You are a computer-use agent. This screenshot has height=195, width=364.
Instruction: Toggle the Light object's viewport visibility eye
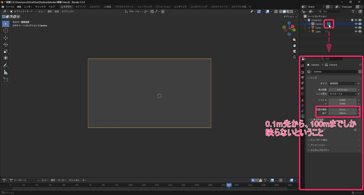[356, 32]
